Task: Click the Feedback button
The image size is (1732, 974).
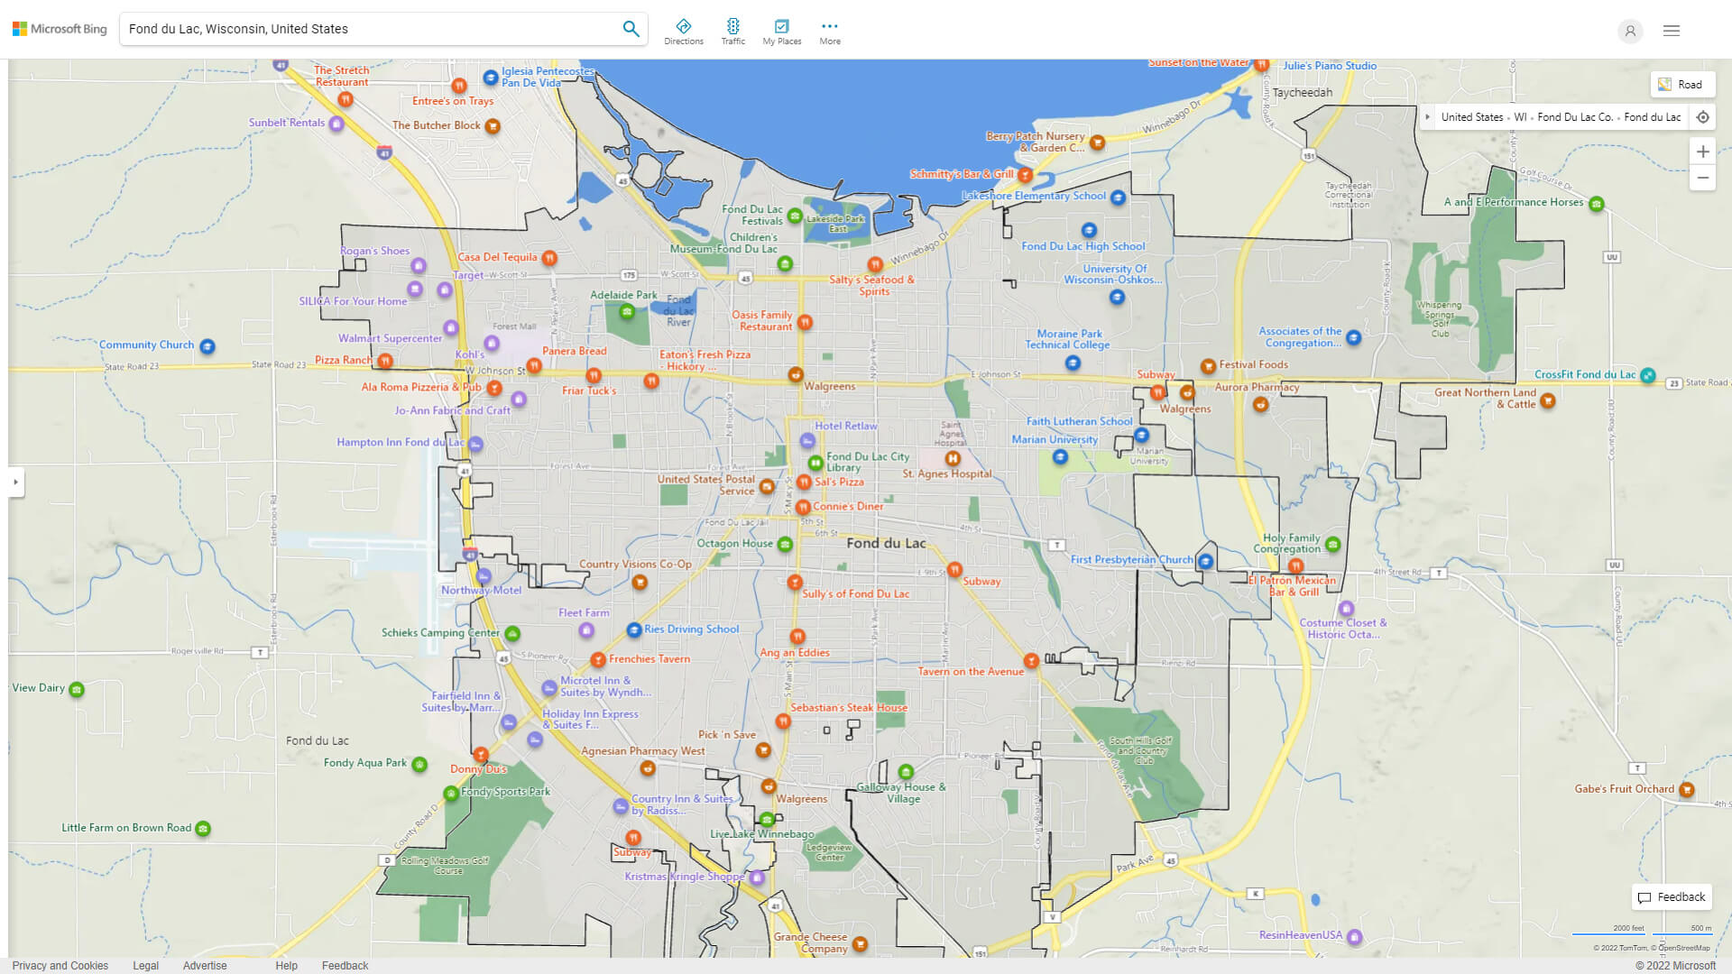Action: (1672, 896)
